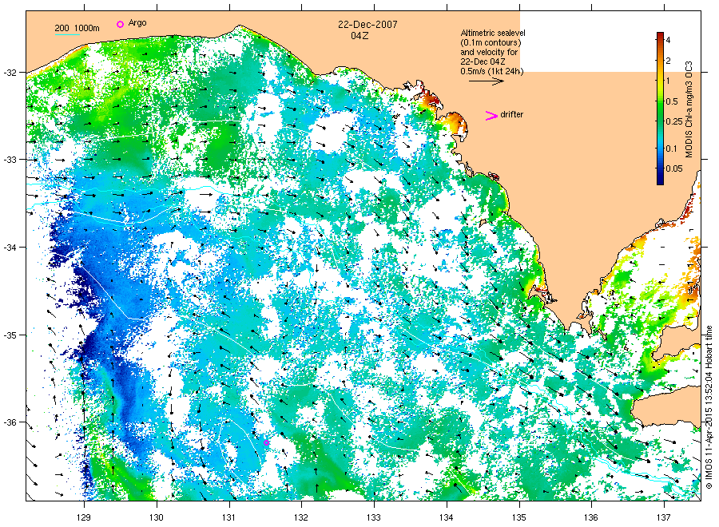This screenshot has width=719, height=527.
Task: Click the 'MODIS Chl-a mg/m3 OC3' label
Action: coord(689,109)
